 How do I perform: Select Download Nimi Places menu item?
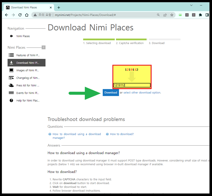tap(26, 63)
